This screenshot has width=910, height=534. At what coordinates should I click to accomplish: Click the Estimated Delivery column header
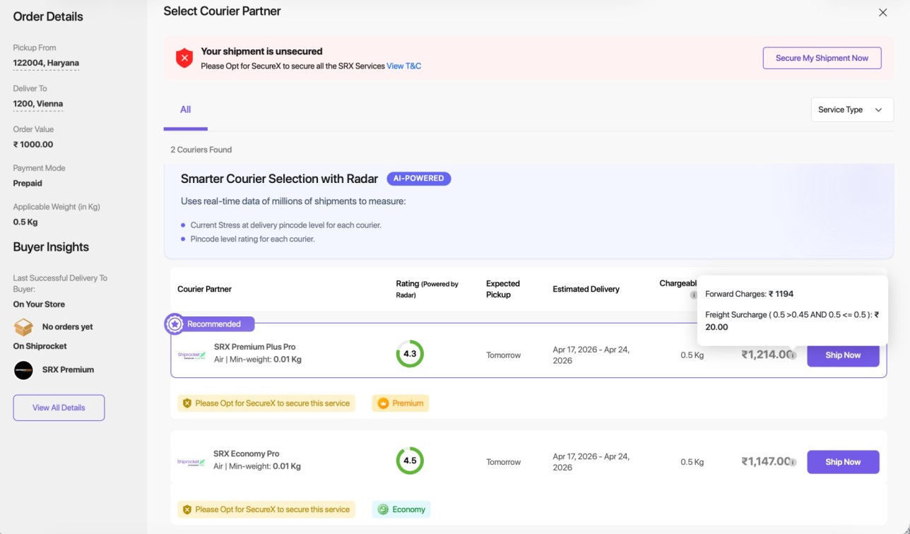586,289
